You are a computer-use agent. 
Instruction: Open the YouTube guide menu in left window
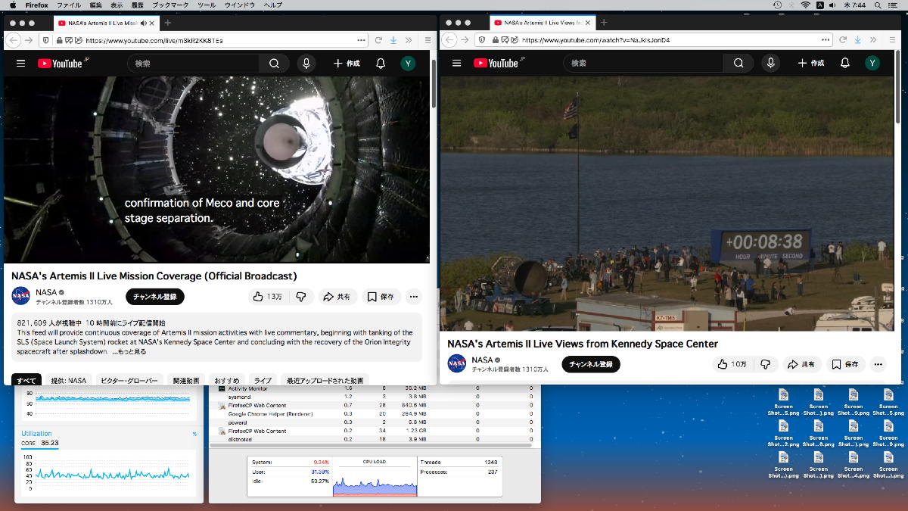coord(20,64)
